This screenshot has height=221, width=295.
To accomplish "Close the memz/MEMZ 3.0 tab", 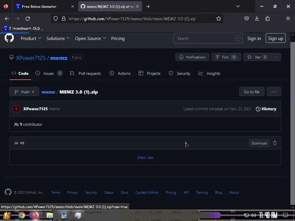I will click(x=137, y=6).
